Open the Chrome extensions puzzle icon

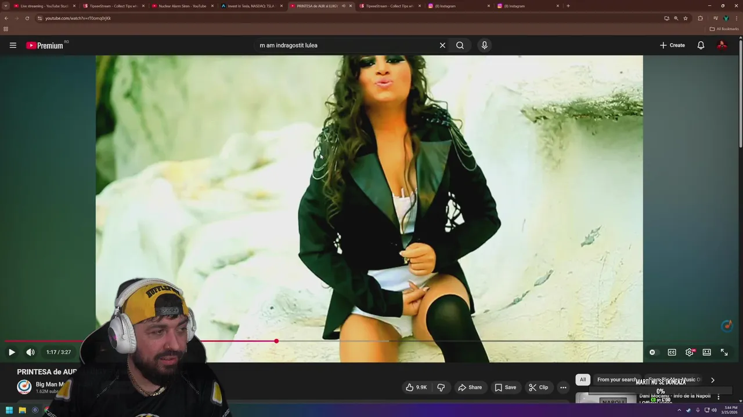pyautogui.click(x=700, y=18)
